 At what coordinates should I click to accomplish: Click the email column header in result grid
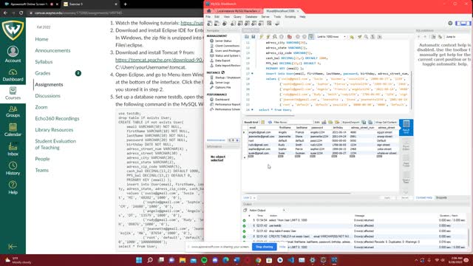(253, 128)
